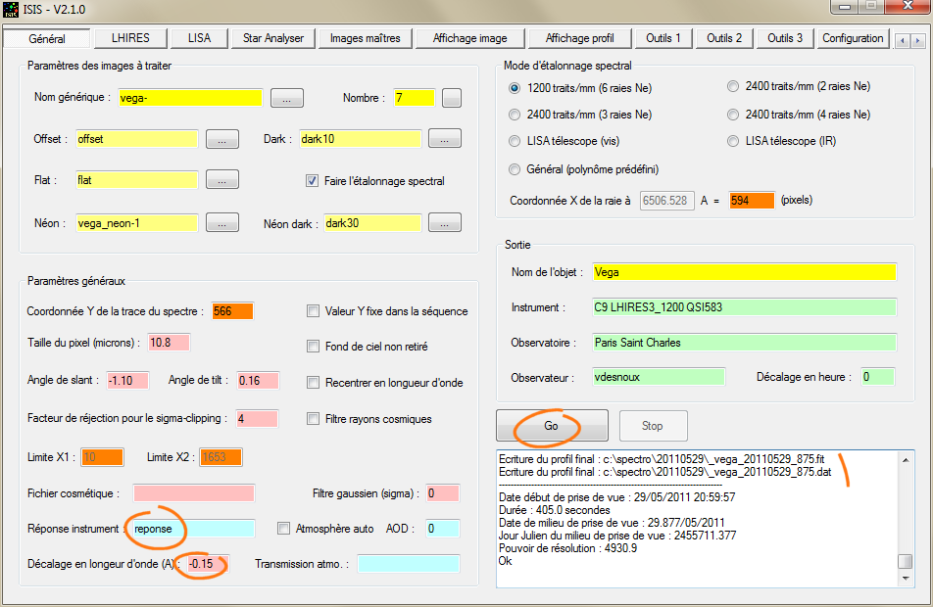Screen dimensions: 933x607
Task: Click browse button beside Dark field
Action: point(445,139)
